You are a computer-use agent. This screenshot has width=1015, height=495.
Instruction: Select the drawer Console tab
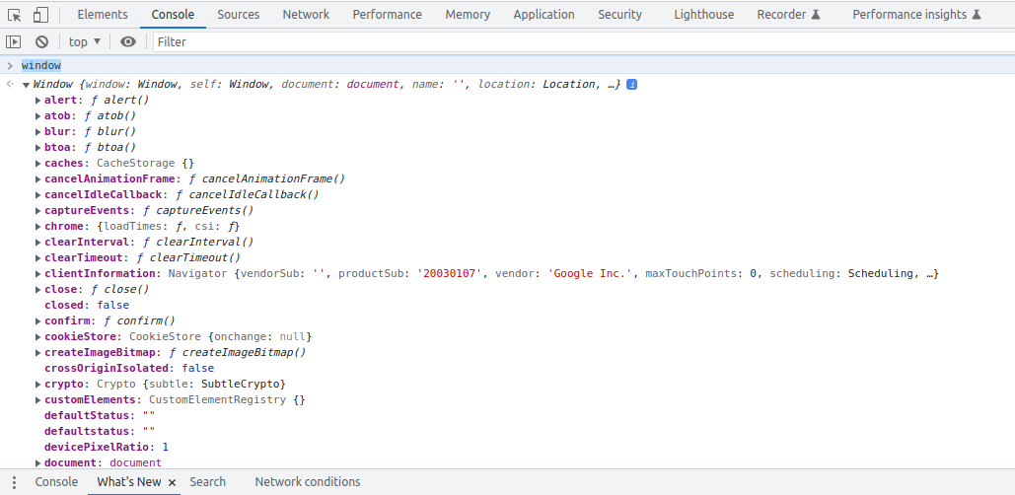(56, 482)
